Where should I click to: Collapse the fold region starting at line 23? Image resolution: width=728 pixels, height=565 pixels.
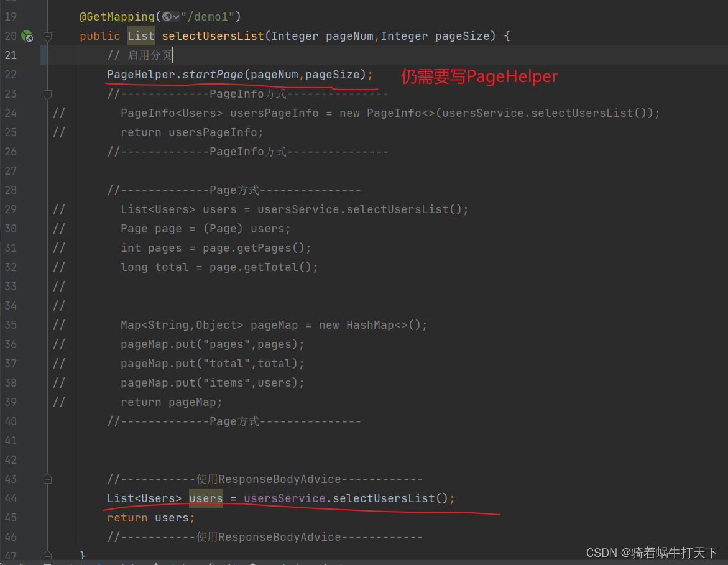pos(47,93)
